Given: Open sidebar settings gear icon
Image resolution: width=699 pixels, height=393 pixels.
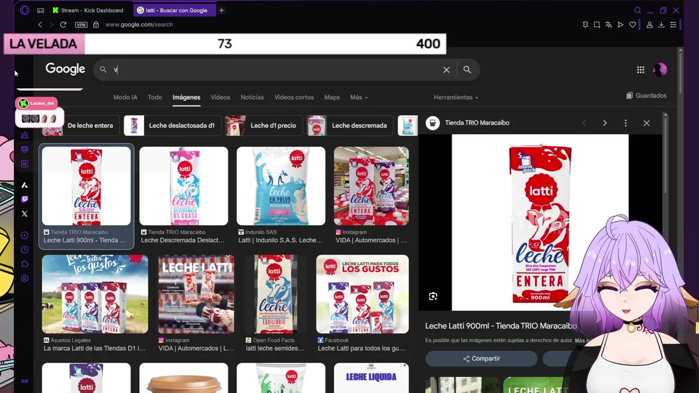Looking at the screenshot, I should 25,278.
